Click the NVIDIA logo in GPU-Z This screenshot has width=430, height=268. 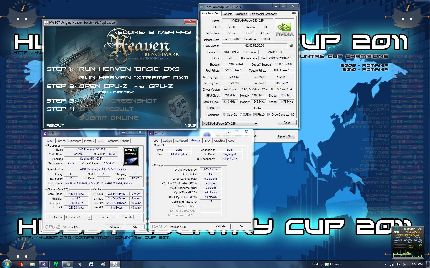(x=285, y=30)
